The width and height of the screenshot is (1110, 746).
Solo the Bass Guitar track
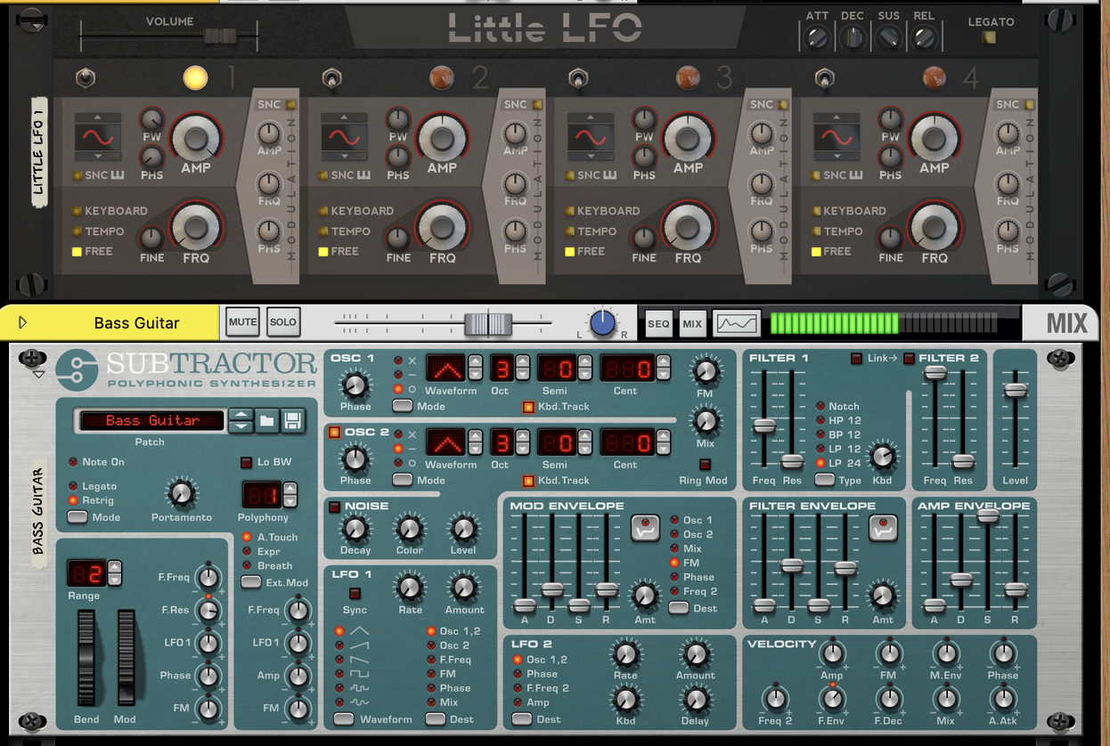[283, 322]
